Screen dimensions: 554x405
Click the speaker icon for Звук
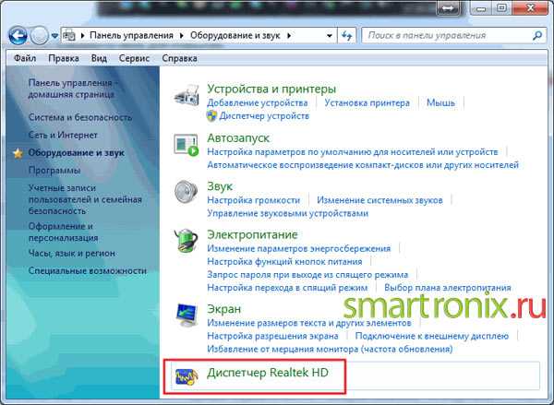pos(187,192)
